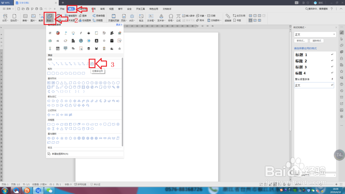Pick the straight line shape under 线条

[49, 64]
